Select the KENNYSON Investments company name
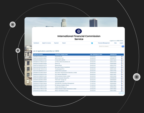144x113 pixels. coord(61,71)
